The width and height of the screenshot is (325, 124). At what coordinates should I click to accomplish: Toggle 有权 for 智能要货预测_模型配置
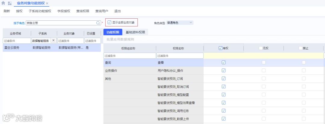pyautogui.click(x=223, y=95)
